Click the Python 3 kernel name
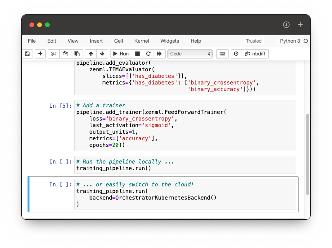The height and width of the screenshot is (248, 332). [x=290, y=41]
